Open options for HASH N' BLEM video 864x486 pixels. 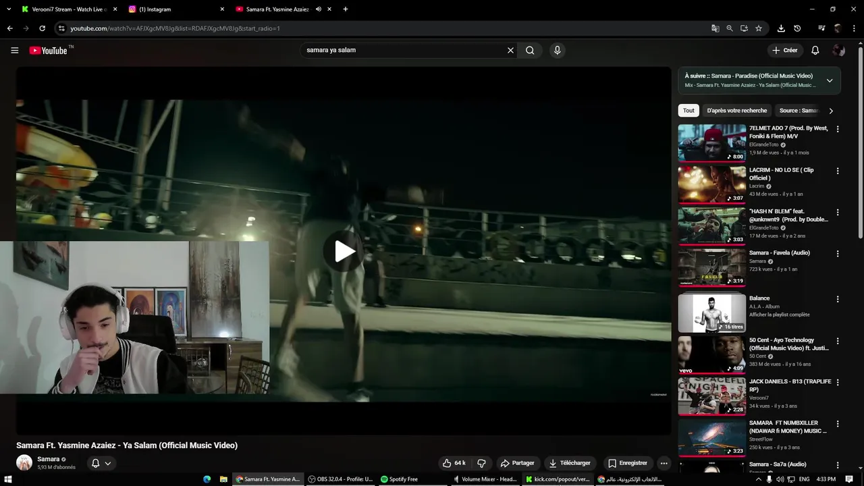(838, 212)
